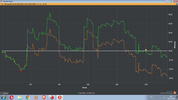Click the blue info icon on filter bar
Viewport: 178px width, 100px height.
(x=177, y=4)
